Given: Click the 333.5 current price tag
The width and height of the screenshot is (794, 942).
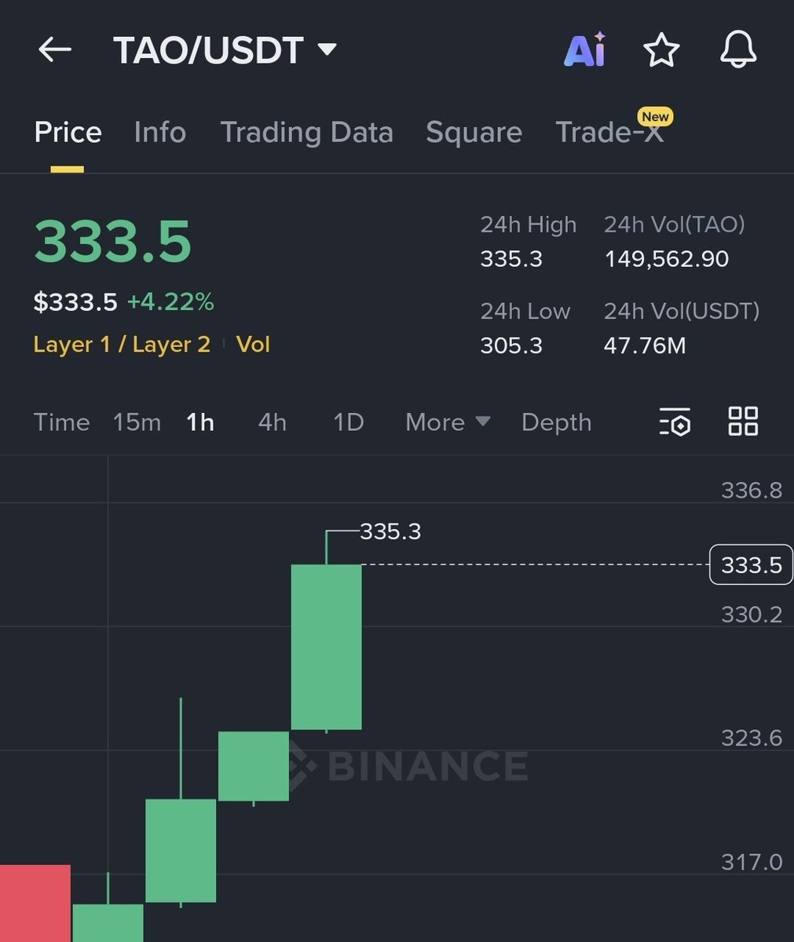Looking at the screenshot, I should click(x=749, y=564).
